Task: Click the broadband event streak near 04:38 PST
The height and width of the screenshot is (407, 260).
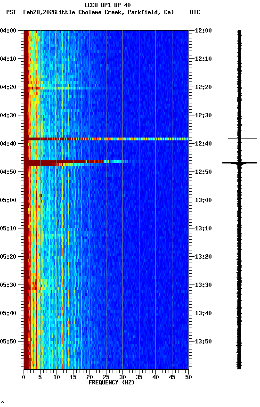Action: pyautogui.click(x=106, y=139)
